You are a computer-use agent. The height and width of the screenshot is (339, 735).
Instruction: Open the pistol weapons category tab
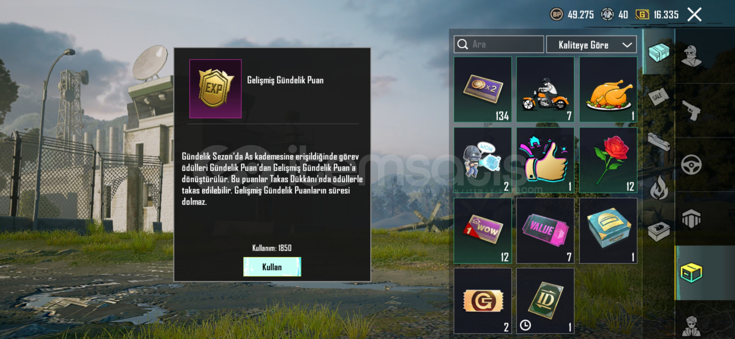(691, 110)
